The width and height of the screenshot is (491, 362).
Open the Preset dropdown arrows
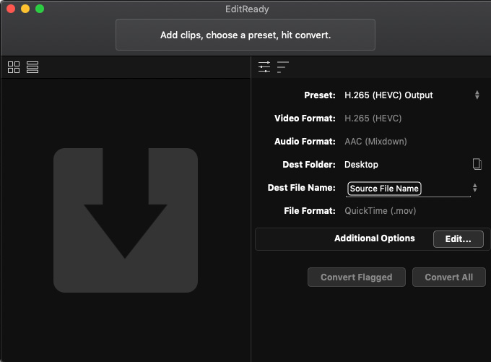[x=477, y=95]
